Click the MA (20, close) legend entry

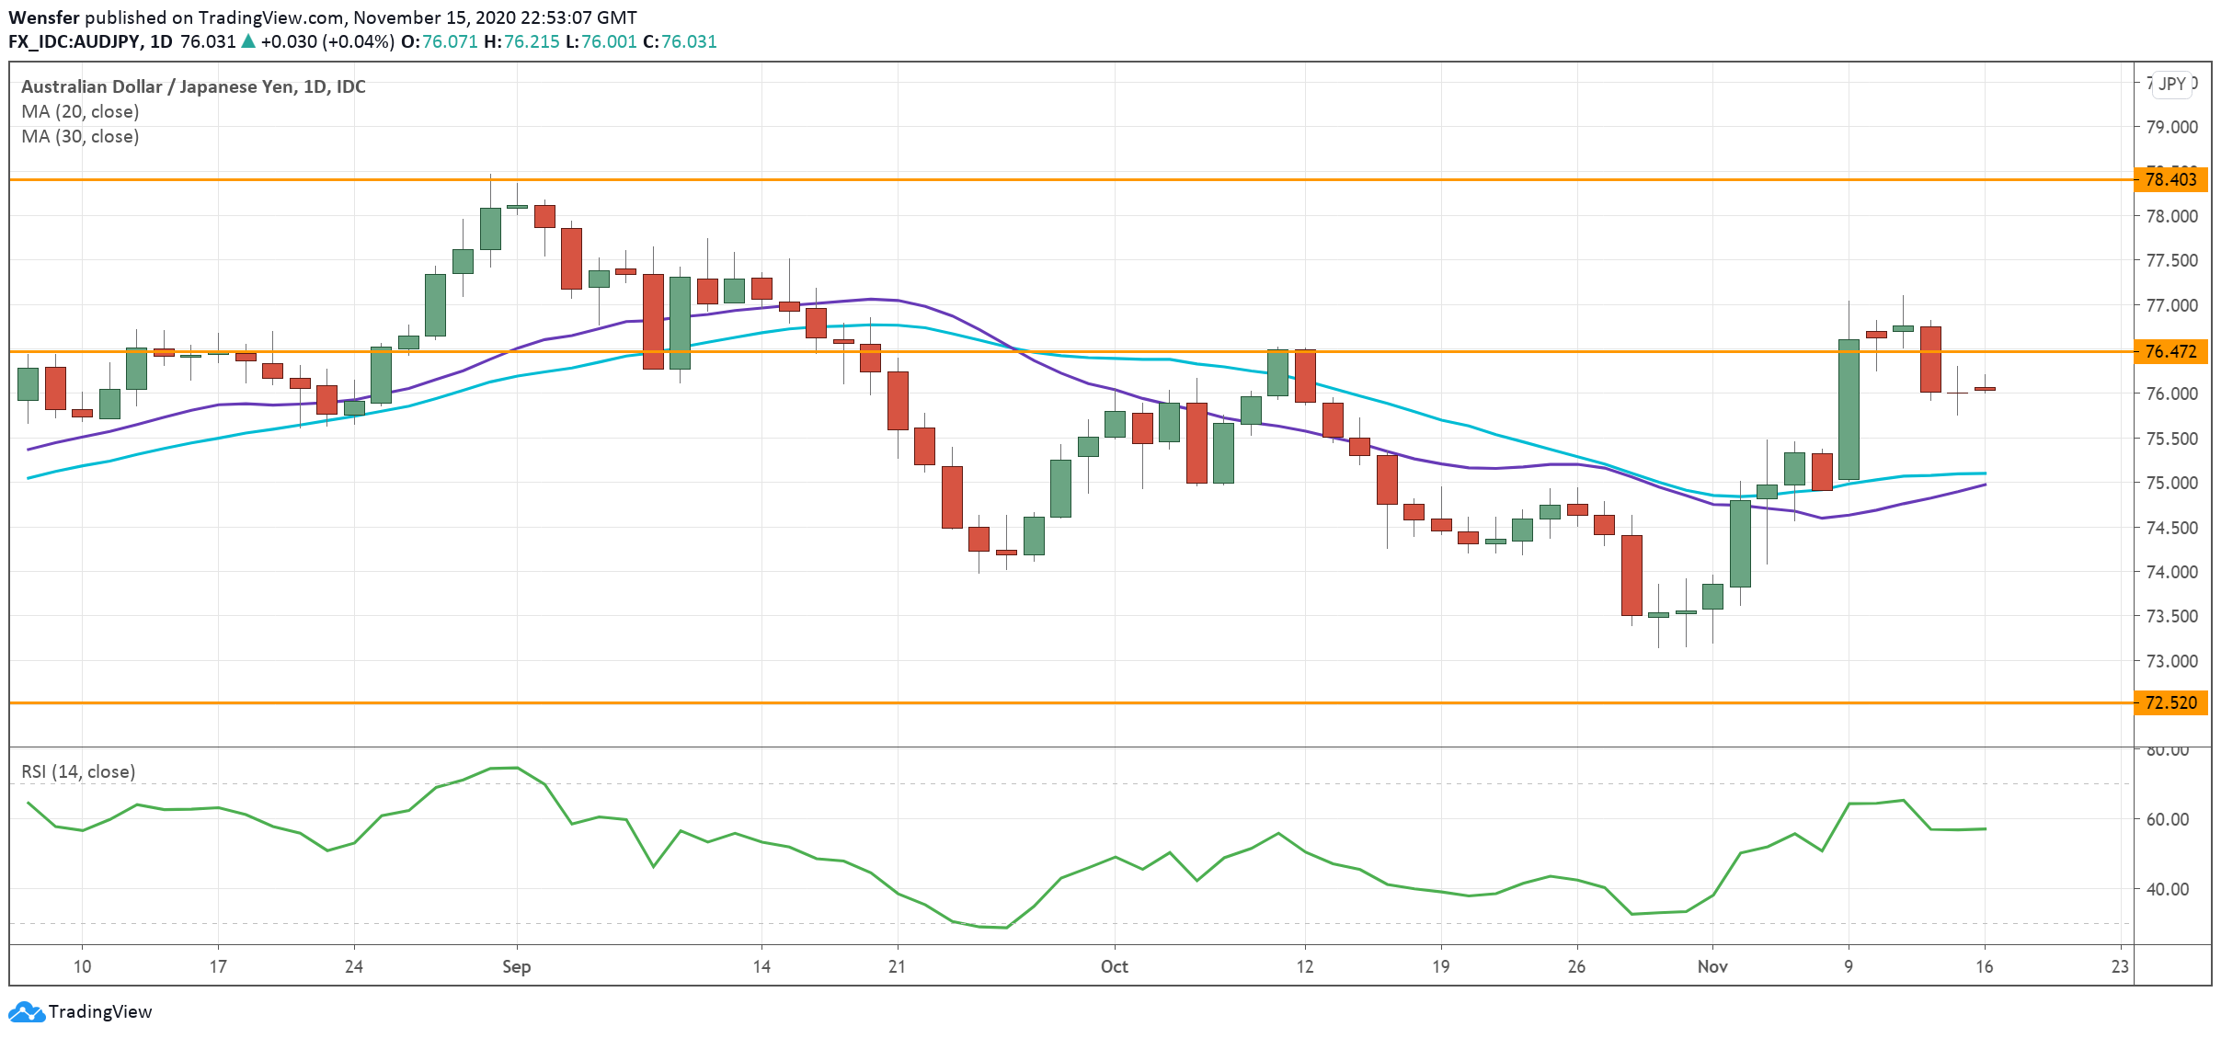point(80,111)
